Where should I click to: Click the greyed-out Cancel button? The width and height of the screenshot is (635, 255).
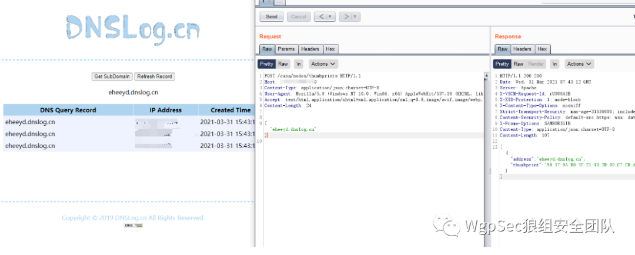pyautogui.click(x=299, y=16)
